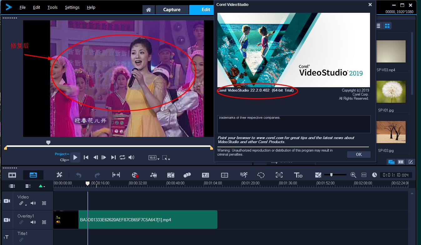Viewport: 421px width, 245px height.
Task: Toggle ripple editing on Overlay1 track
Action: click(x=21, y=222)
